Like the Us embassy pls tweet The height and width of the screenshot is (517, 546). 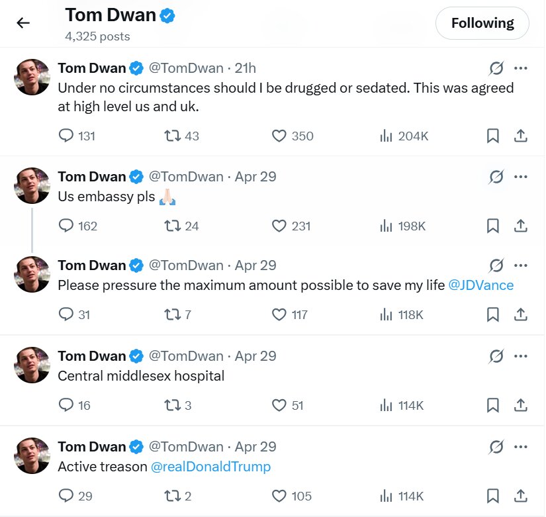click(278, 225)
